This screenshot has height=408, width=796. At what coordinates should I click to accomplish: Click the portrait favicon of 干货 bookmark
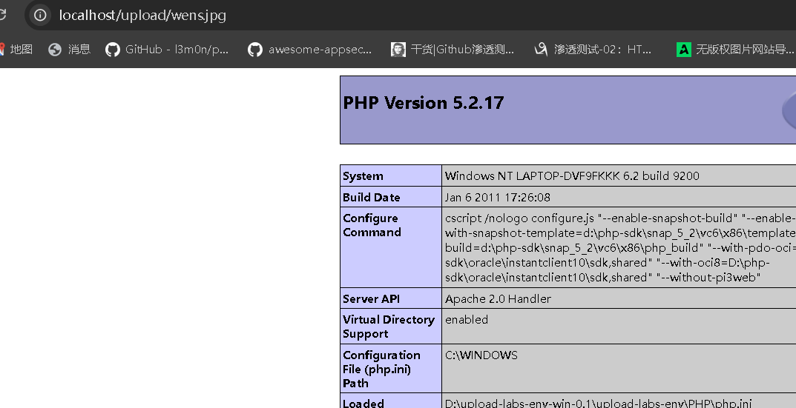pos(398,49)
